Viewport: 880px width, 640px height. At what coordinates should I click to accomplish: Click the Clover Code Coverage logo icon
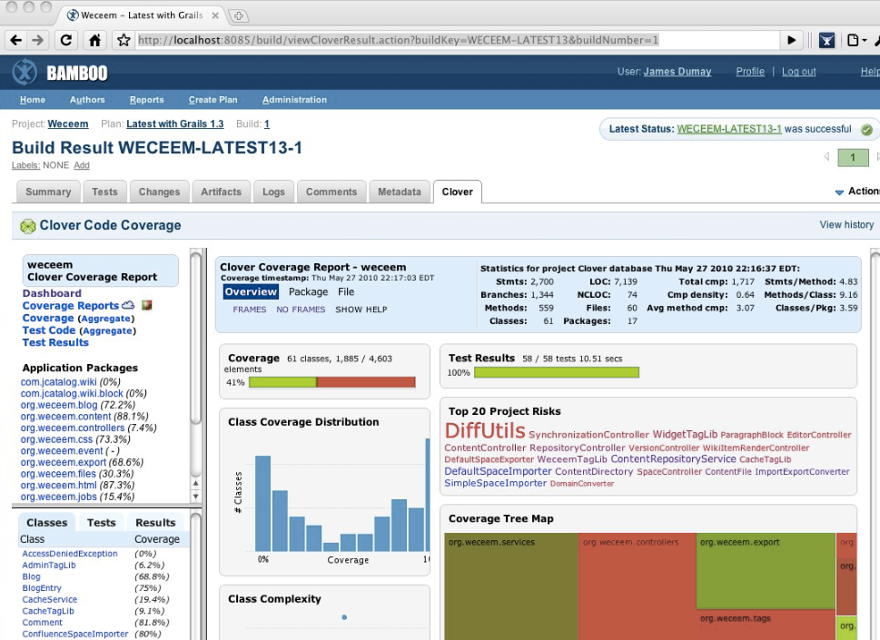point(27,226)
